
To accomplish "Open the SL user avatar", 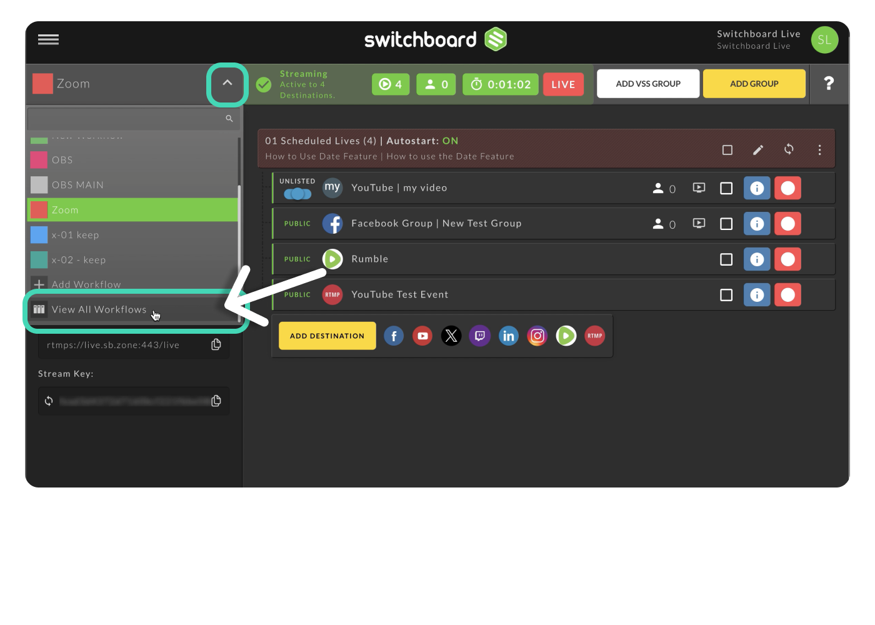I will pos(824,40).
